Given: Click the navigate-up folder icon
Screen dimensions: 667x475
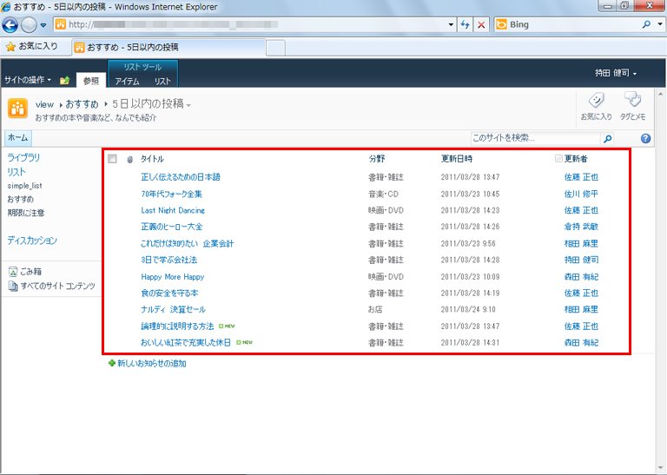Looking at the screenshot, I should tap(64, 80).
